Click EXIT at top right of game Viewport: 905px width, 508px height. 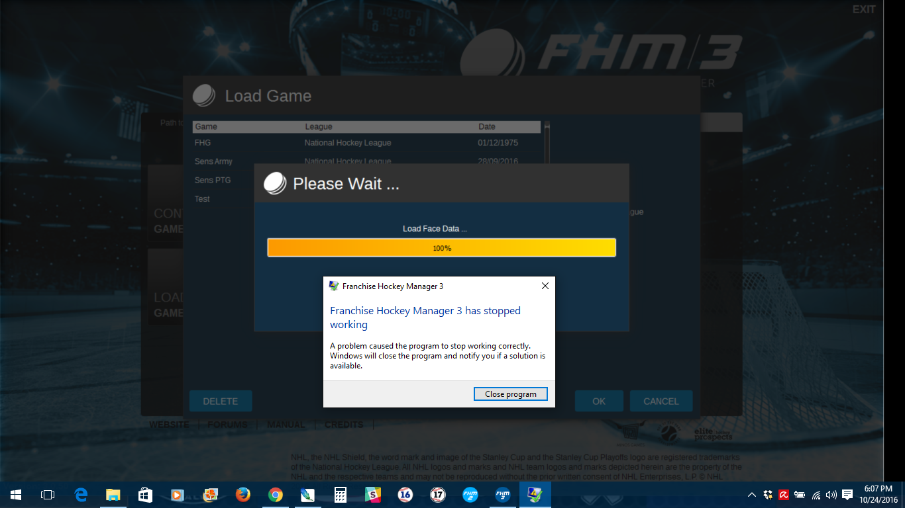tap(864, 9)
